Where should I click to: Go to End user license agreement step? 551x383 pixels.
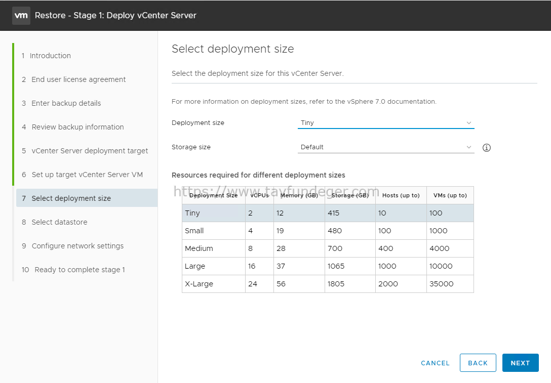(73, 80)
